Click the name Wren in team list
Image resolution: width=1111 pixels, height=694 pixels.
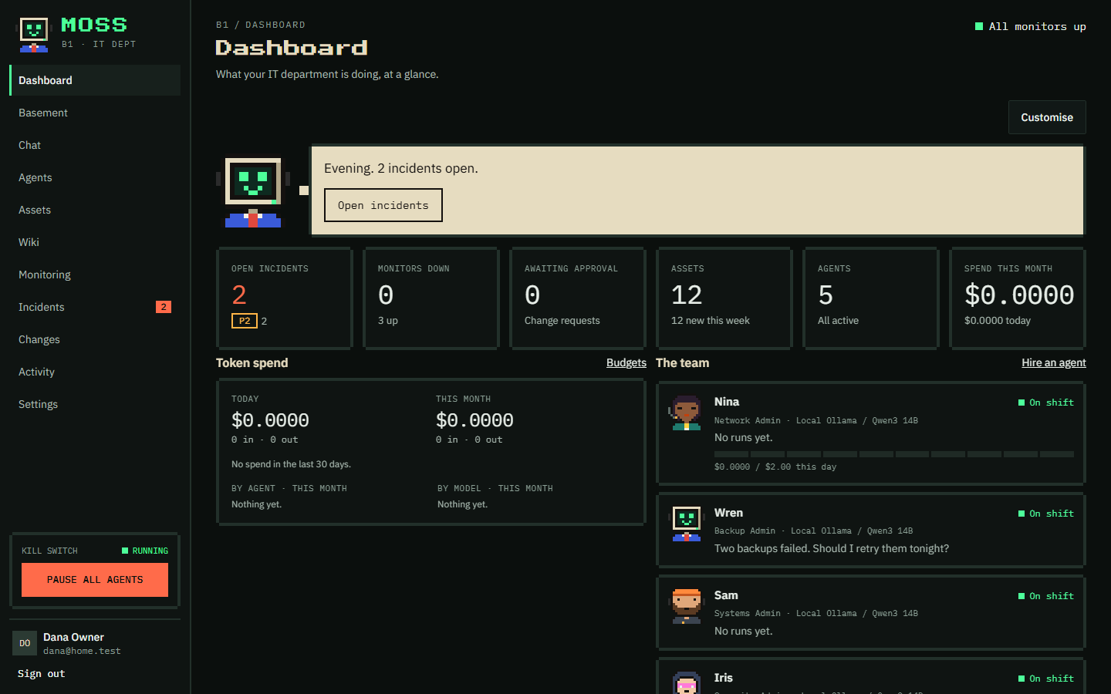pyautogui.click(x=728, y=513)
